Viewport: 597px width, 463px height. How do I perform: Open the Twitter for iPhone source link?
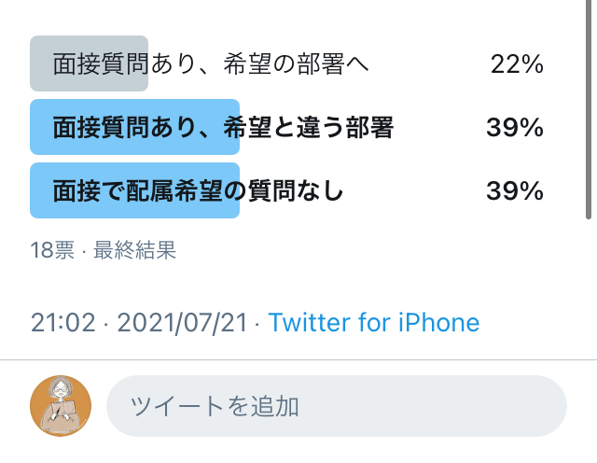(373, 323)
